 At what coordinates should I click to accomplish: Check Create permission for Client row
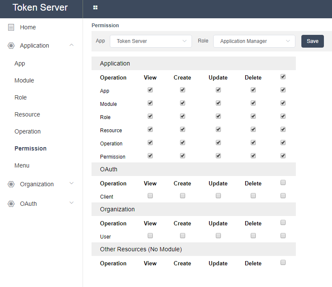[183, 196]
